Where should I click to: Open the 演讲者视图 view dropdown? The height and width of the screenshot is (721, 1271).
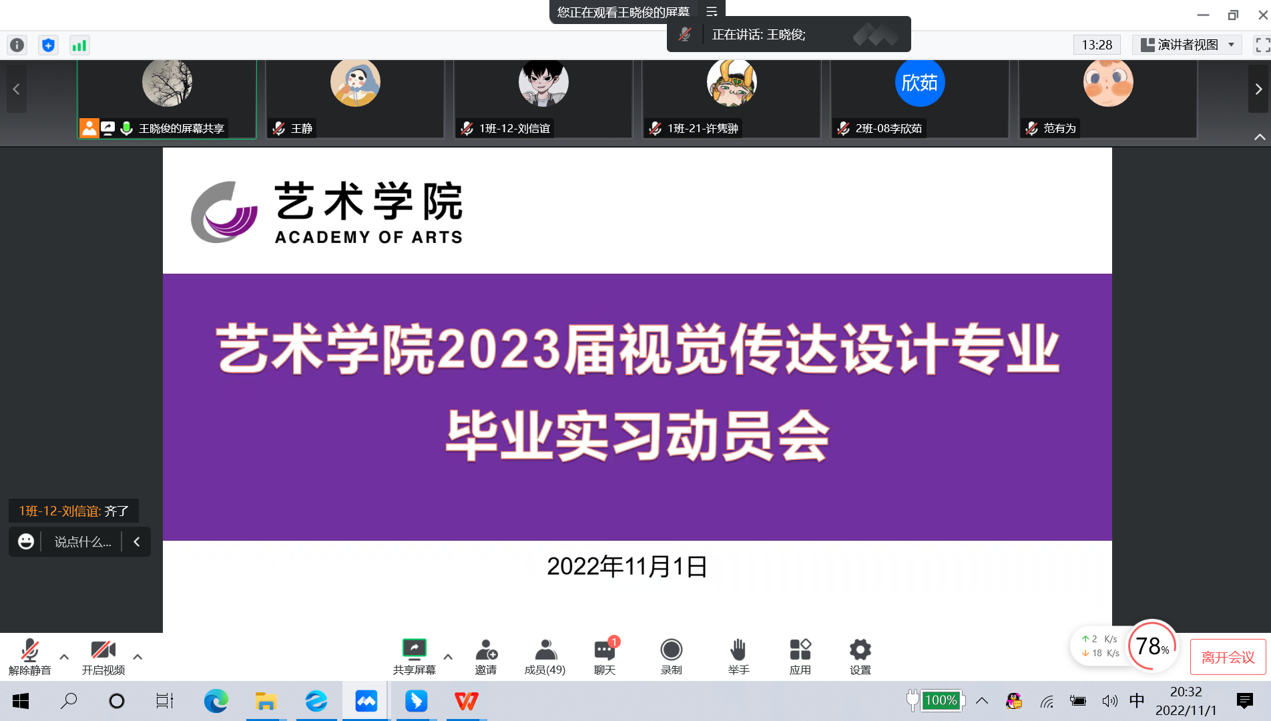click(1187, 45)
